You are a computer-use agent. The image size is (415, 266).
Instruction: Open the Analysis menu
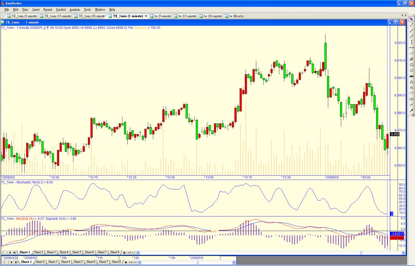tap(75, 10)
